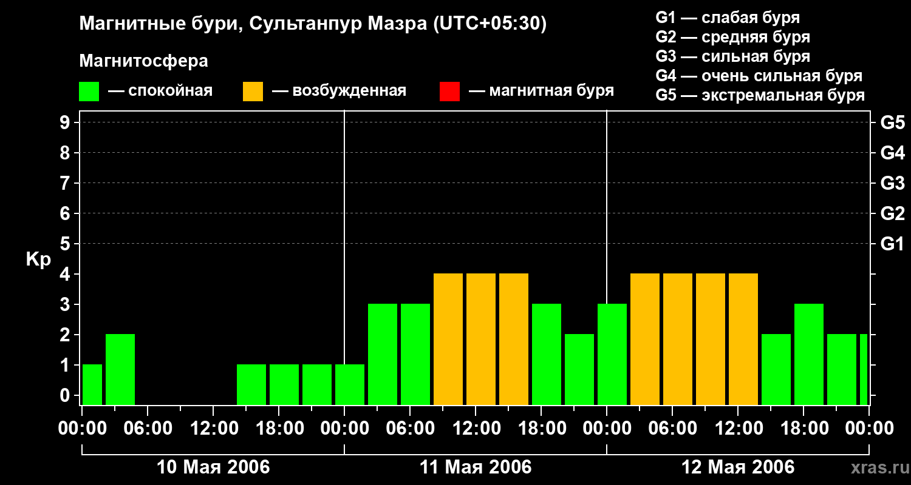
Task: Click the orange 'возбужденная' legend swatch
Action: pyautogui.click(x=253, y=92)
